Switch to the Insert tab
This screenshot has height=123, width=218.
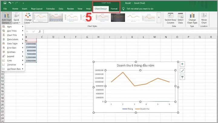click(x=25, y=9)
